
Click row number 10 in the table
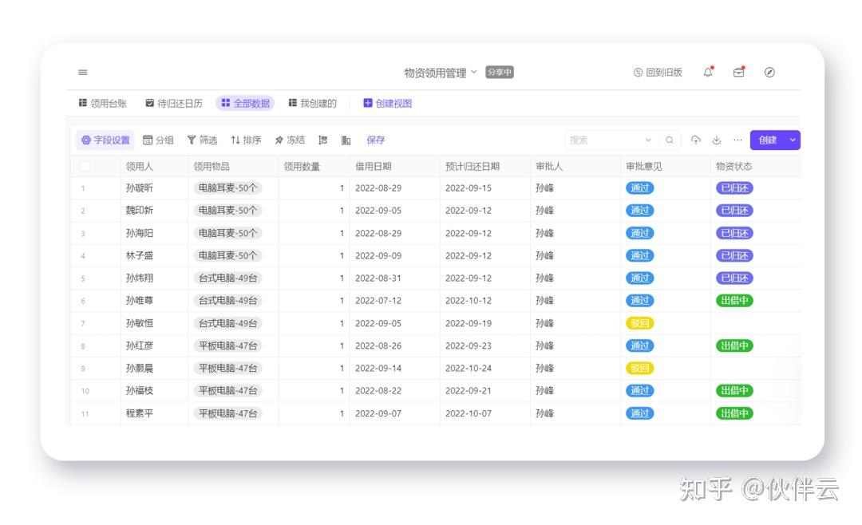pos(85,391)
